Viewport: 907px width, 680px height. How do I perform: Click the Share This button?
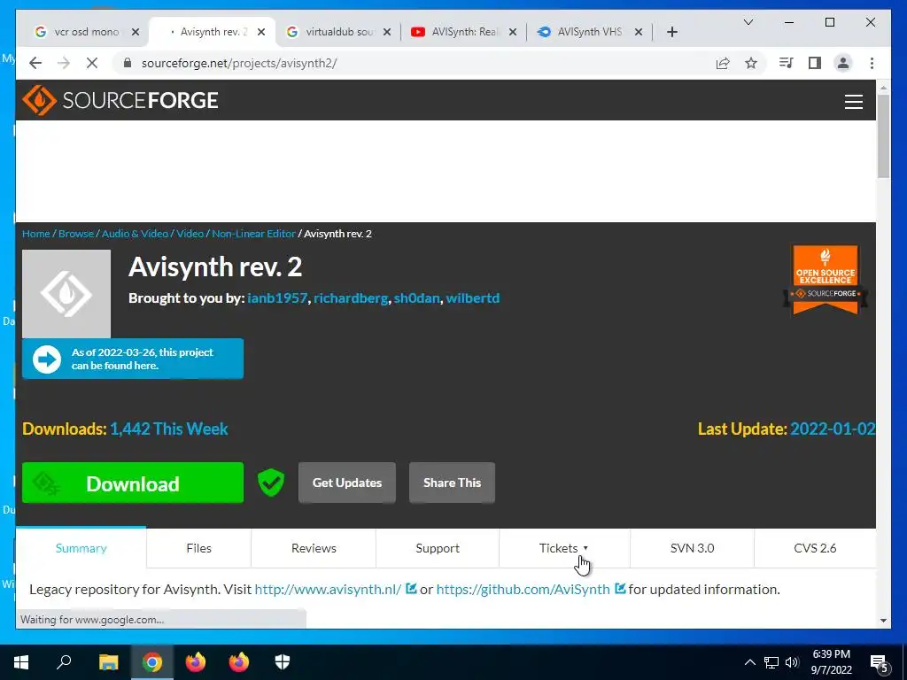(452, 483)
